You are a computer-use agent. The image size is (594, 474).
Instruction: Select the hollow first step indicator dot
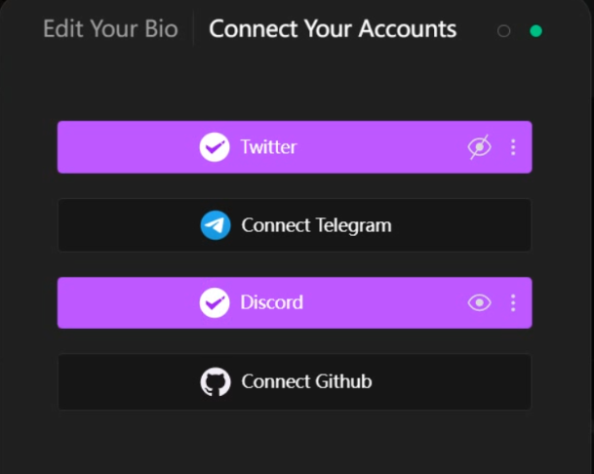[x=504, y=31]
